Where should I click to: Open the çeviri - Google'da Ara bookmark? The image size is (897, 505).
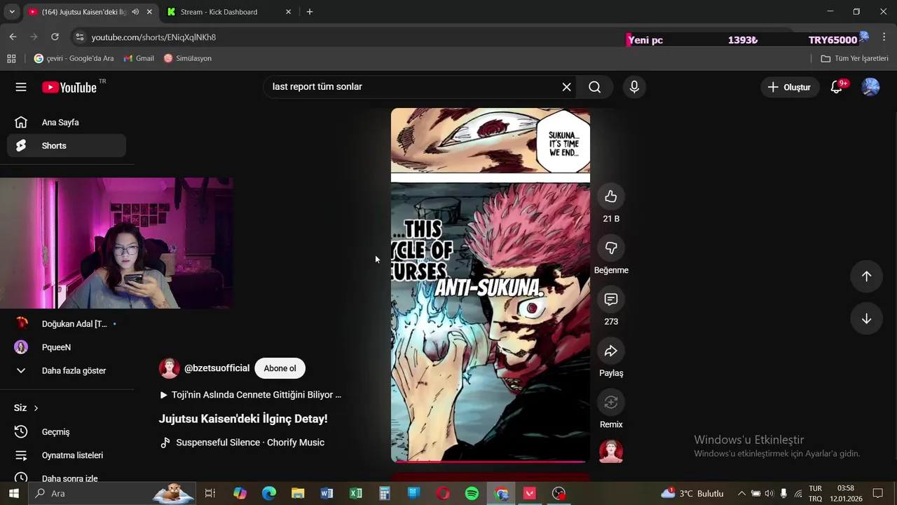[74, 58]
